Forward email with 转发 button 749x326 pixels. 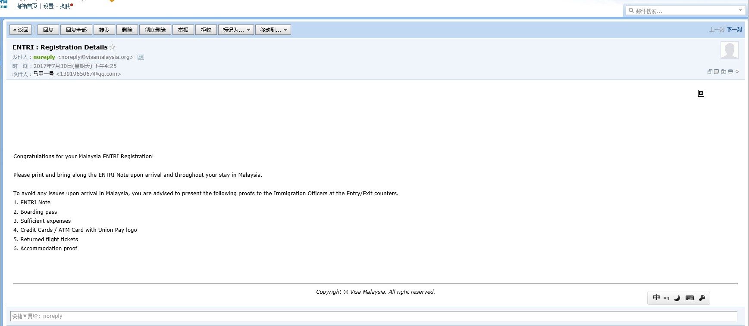(104, 30)
